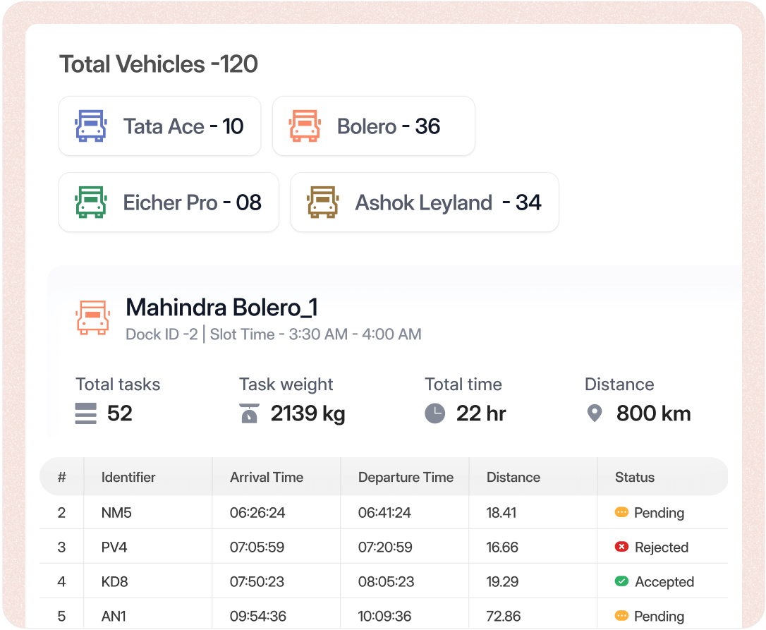The height and width of the screenshot is (630, 766).
Task: Click row number 4 in the table
Action: (61, 581)
